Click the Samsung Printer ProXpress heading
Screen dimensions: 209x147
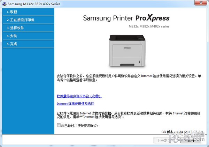click(126, 18)
